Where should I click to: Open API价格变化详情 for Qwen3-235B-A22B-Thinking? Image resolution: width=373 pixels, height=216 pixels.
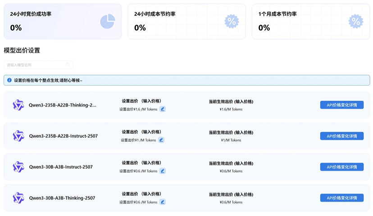pyautogui.click(x=341, y=105)
